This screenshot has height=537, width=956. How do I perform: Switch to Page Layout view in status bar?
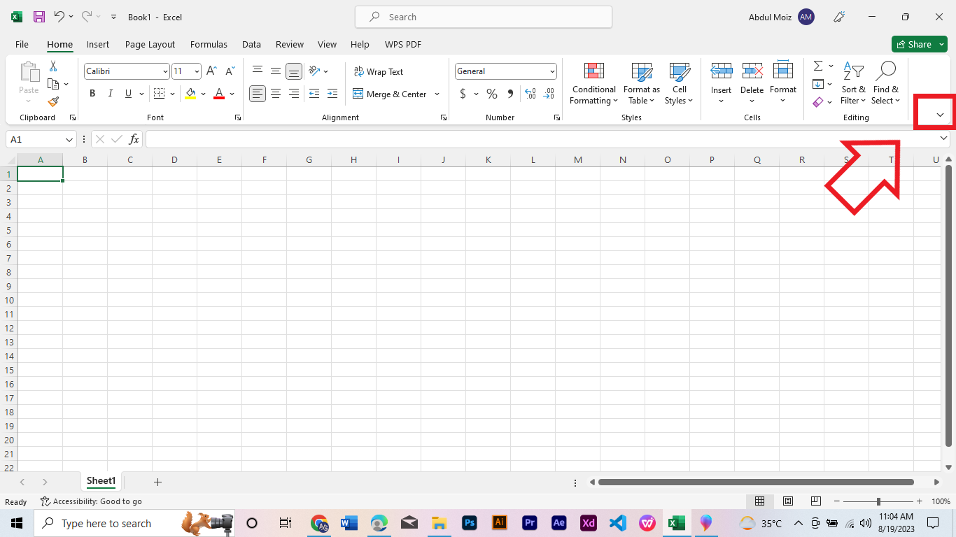click(787, 501)
